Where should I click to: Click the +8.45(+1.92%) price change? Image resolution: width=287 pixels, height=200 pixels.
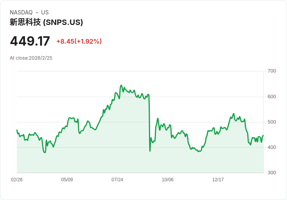79,41
